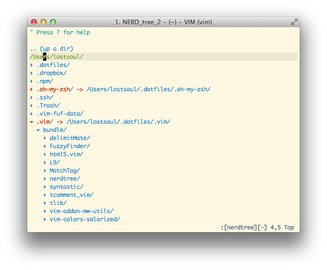Click the 'Press ? for help' comment line
Viewport: 327px width, 270px height.
click(x=60, y=32)
